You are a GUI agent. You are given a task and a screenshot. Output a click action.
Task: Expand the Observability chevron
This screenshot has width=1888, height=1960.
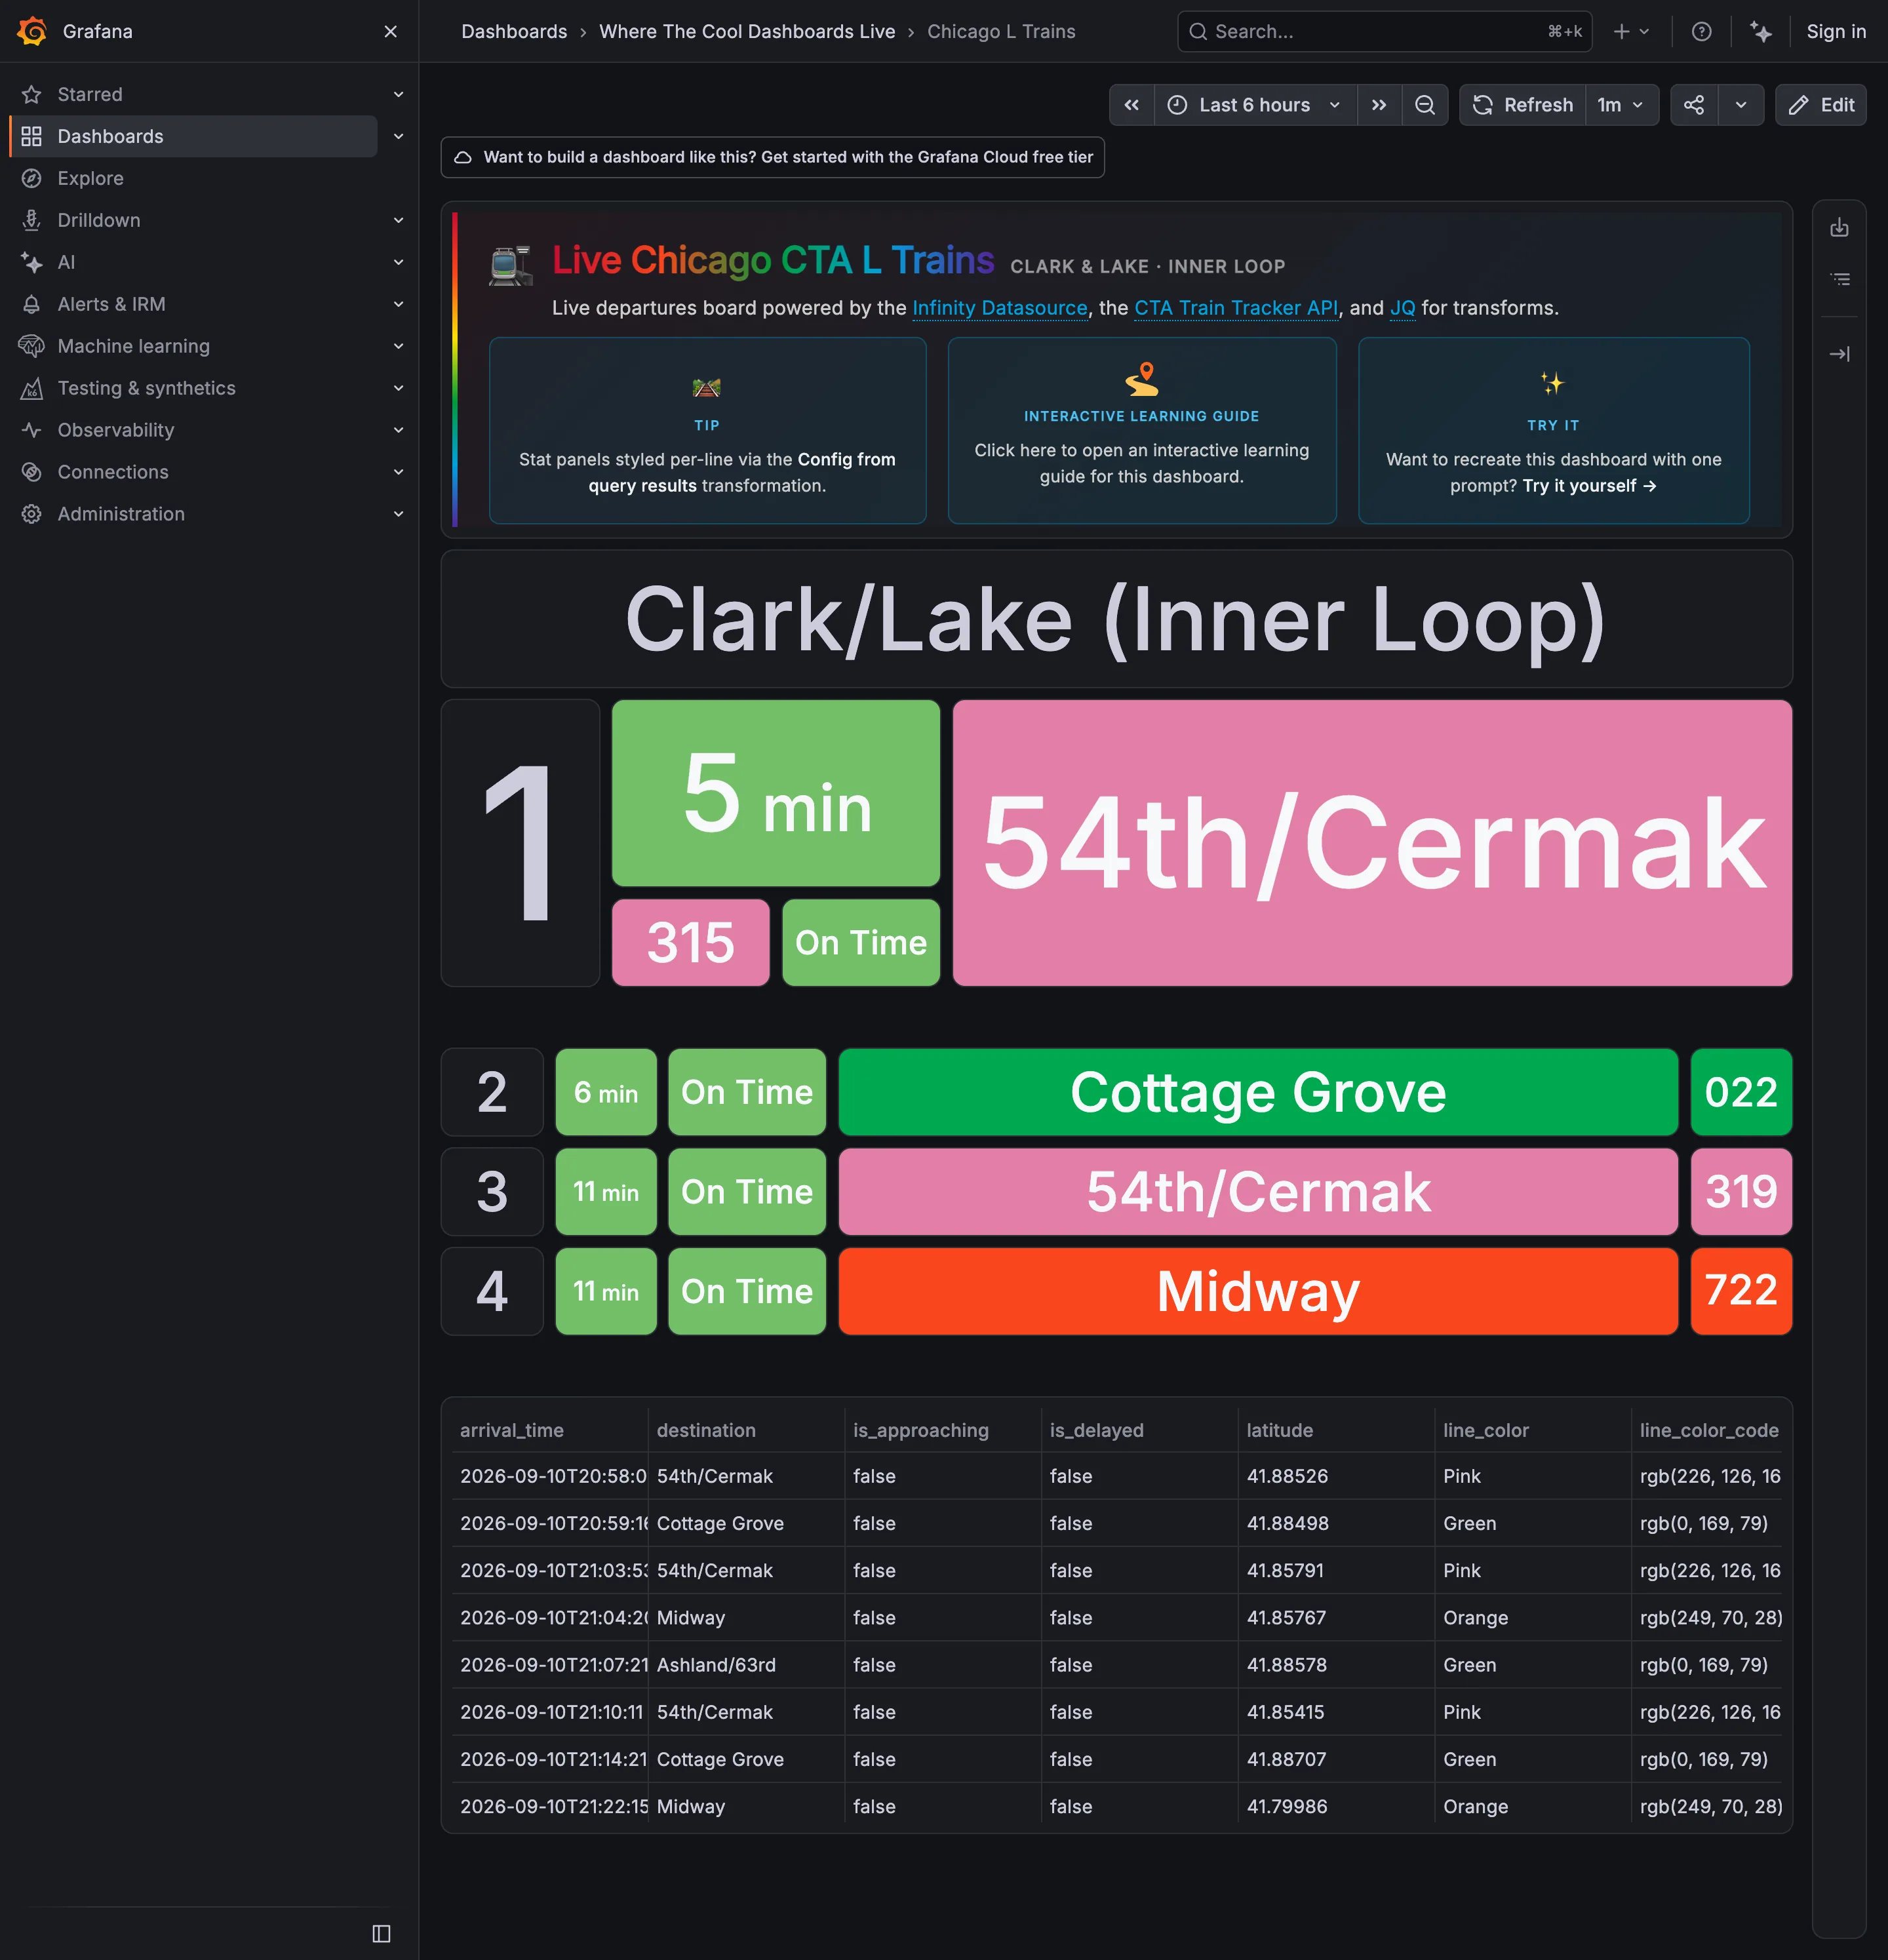(398, 430)
